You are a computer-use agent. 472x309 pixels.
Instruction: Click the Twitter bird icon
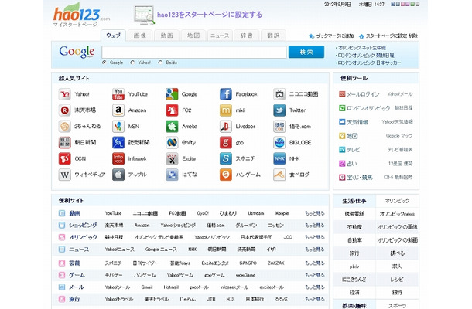[x=279, y=110]
